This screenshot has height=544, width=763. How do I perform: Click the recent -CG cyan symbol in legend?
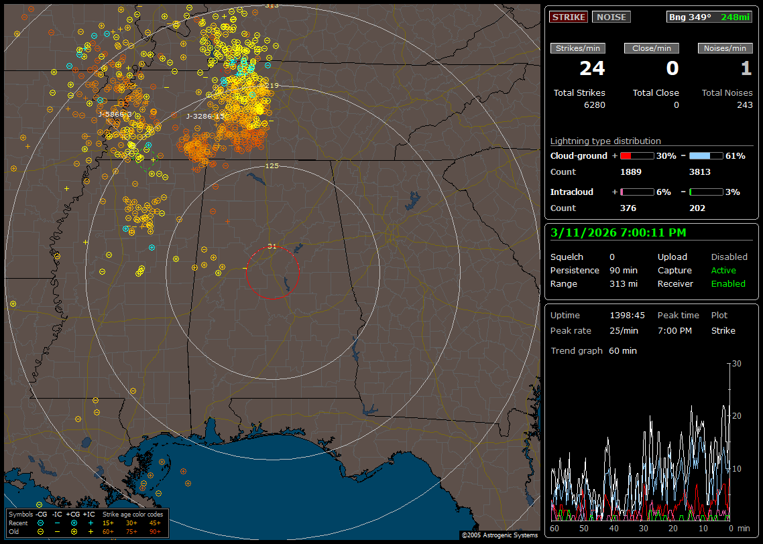[41, 523]
